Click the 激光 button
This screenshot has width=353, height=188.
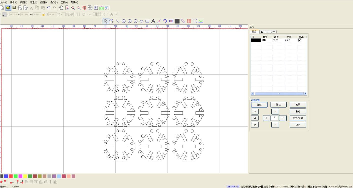pyautogui.click(x=298, y=111)
